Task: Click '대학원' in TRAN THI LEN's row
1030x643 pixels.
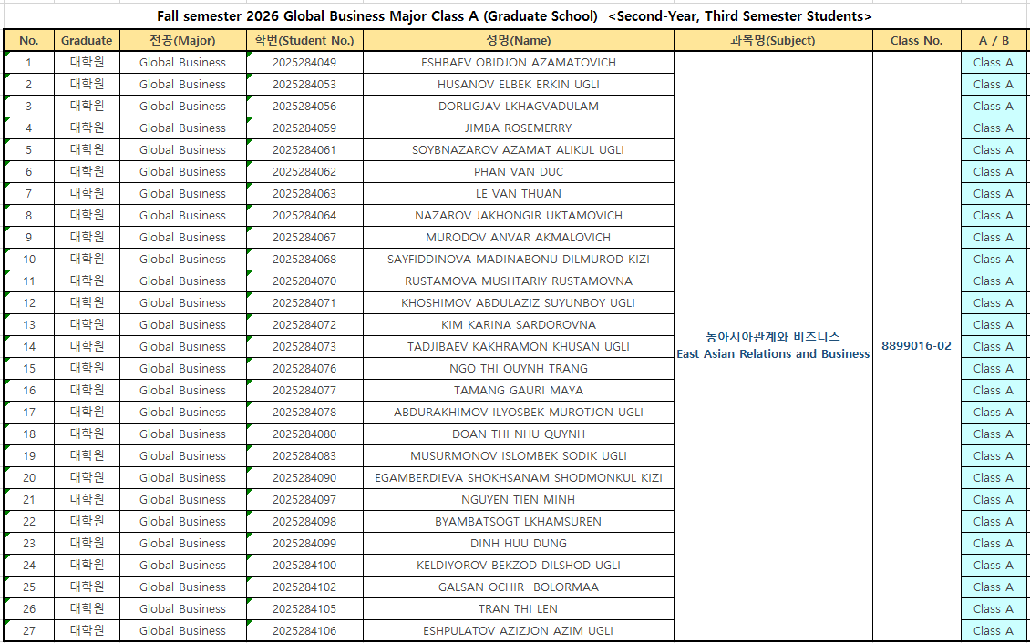Action: coord(87,609)
